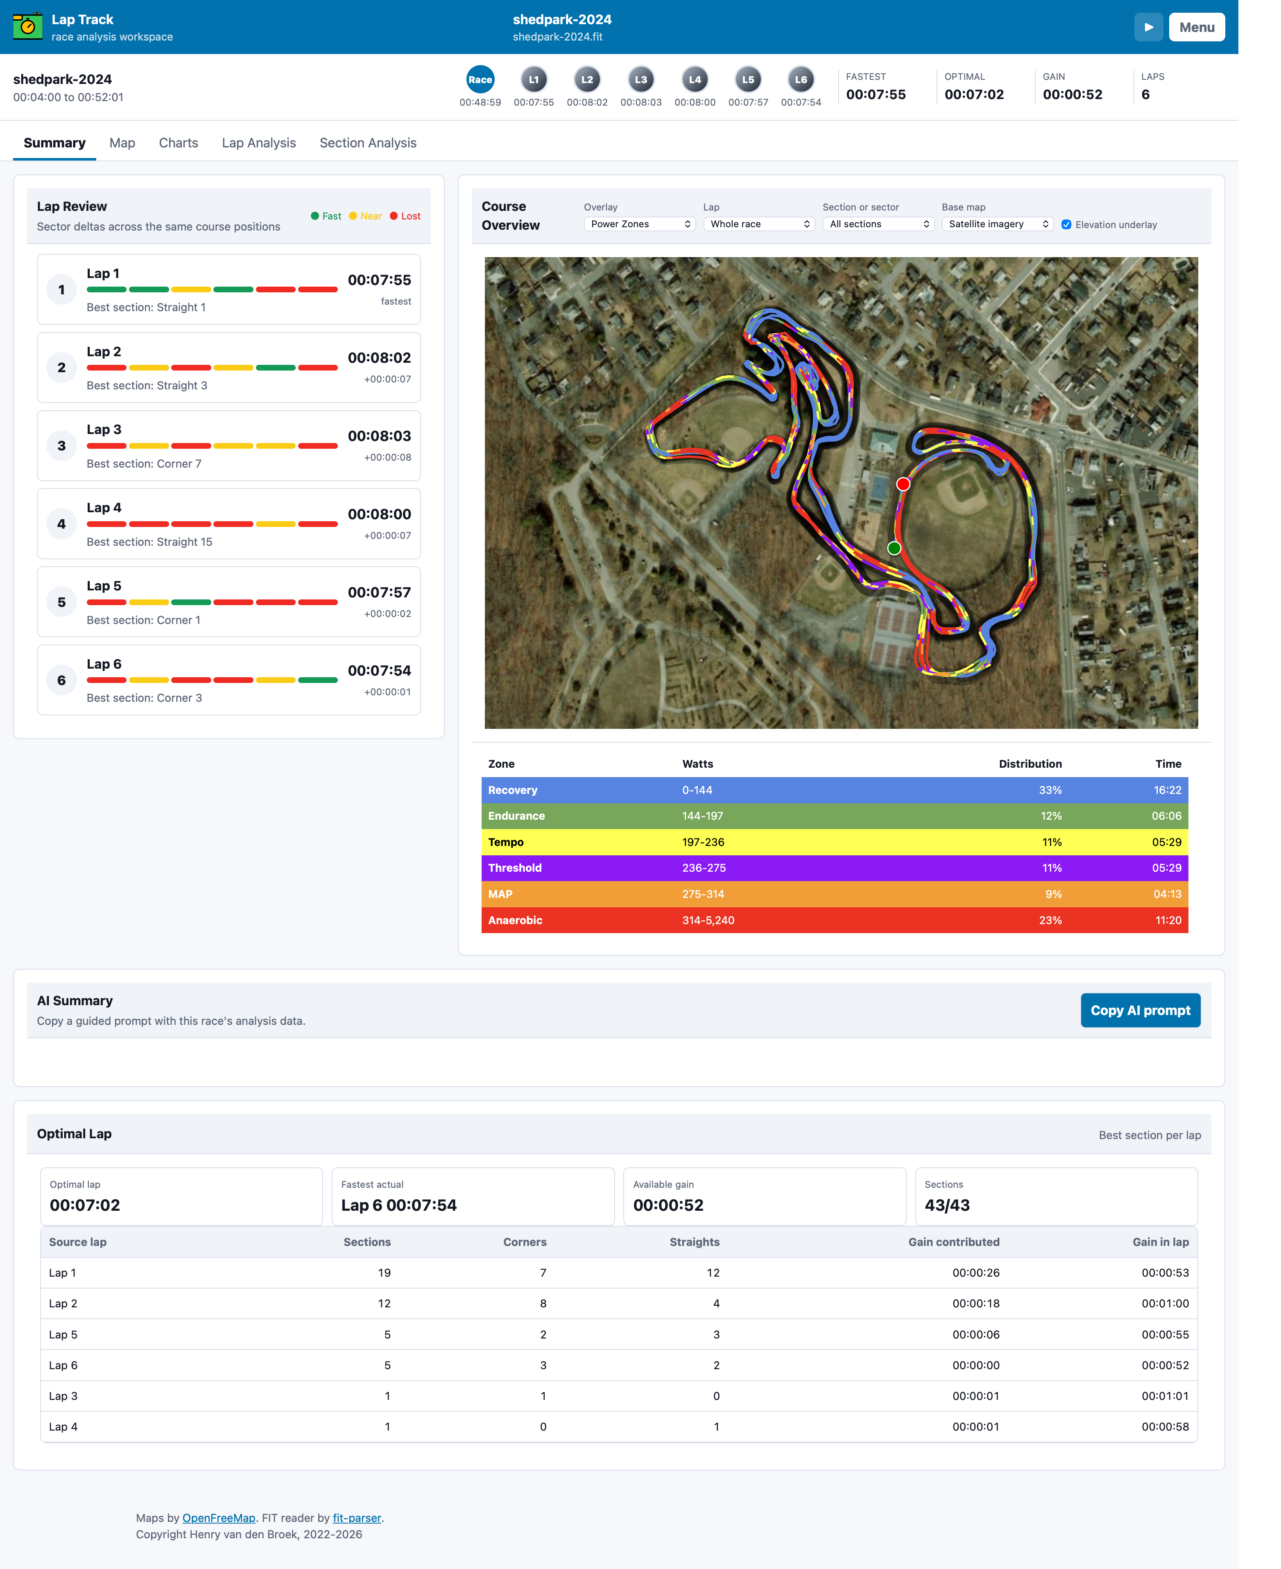Click the Copy AI prompt button

[x=1140, y=1011]
